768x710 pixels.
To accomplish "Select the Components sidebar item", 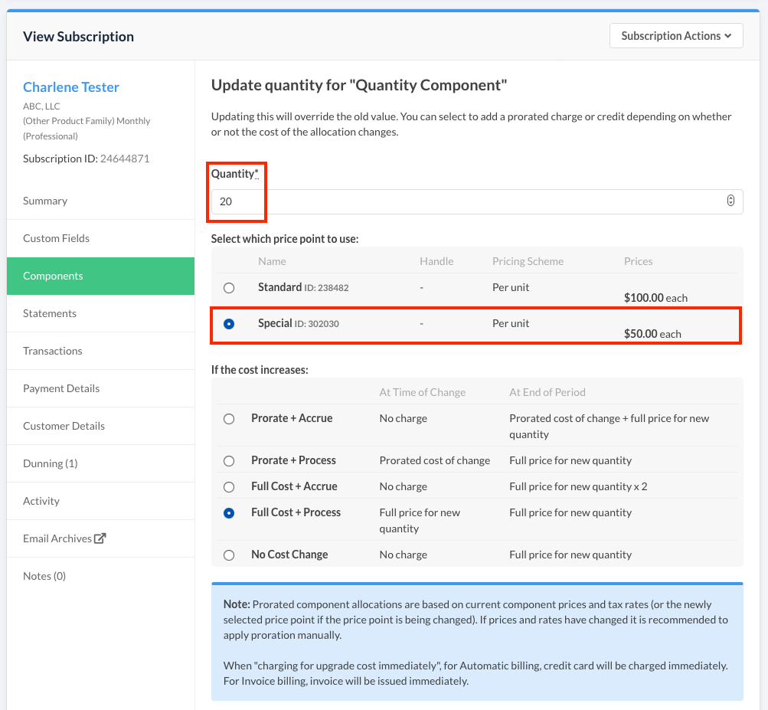I will tap(53, 276).
